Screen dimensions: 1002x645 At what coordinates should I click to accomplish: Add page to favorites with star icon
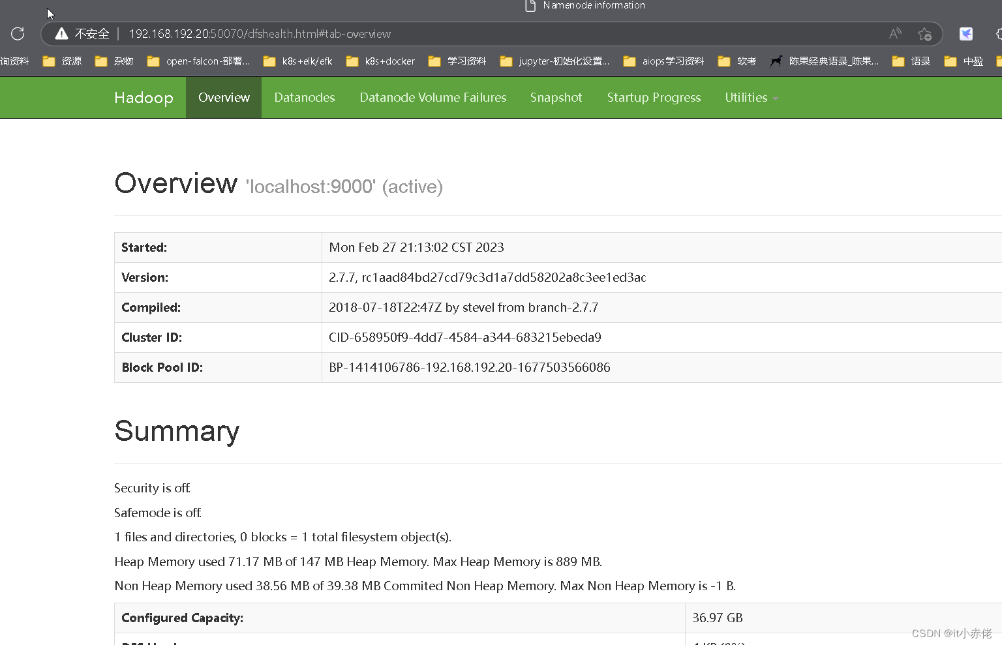(x=924, y=34)
